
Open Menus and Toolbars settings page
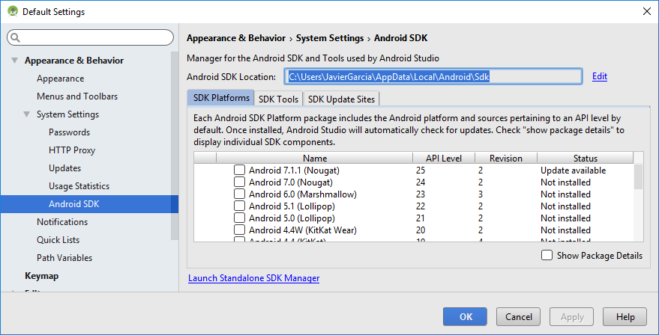pyautogui.click(x=76, y=96)
